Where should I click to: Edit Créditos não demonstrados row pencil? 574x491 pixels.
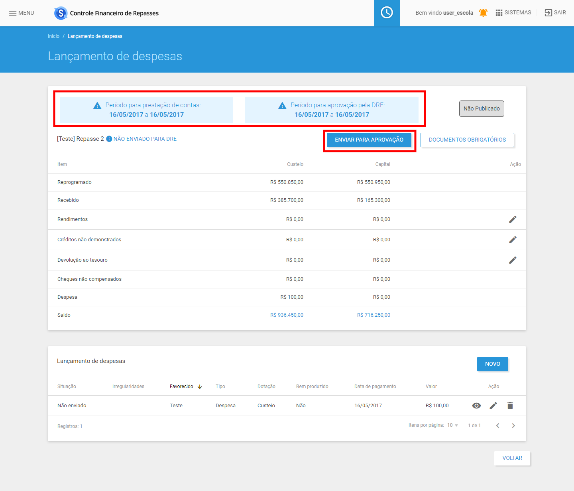pos(513,240)
